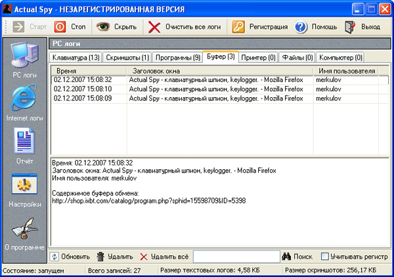Screen dimensions: 394x277
Task: Switch to Компьютер (0) tab
Action: click(x=340, y=58)
